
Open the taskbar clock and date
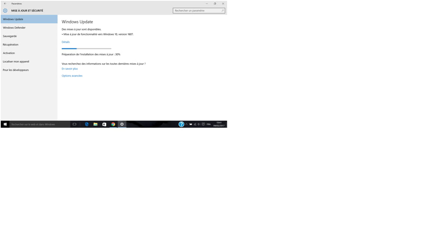(x=219, y=124)
